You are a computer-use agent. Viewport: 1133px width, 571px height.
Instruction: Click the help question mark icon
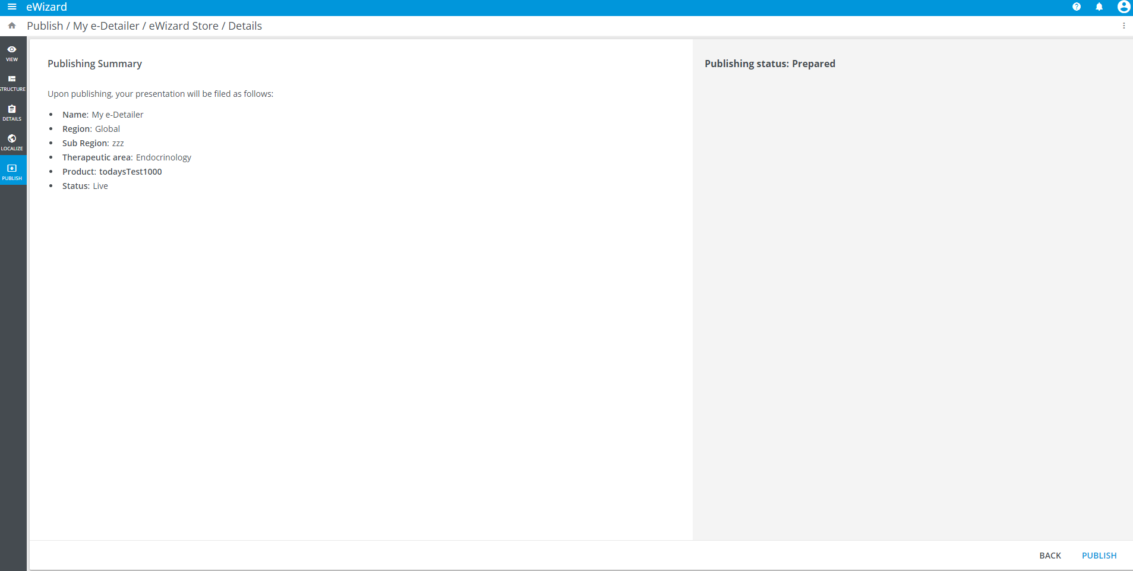point(1076,7)
